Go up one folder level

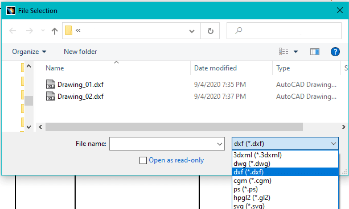(x=55, y=31)
